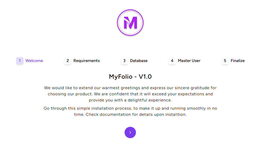Viewport: 260px width, 145px height.
Task: Go to the Requirements step label
Action: (86, 61)
